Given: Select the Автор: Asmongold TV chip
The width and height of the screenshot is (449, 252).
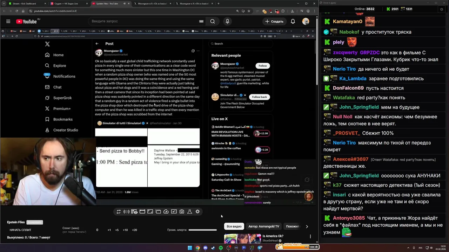Looking at the screenshot, I should (264, 226).
